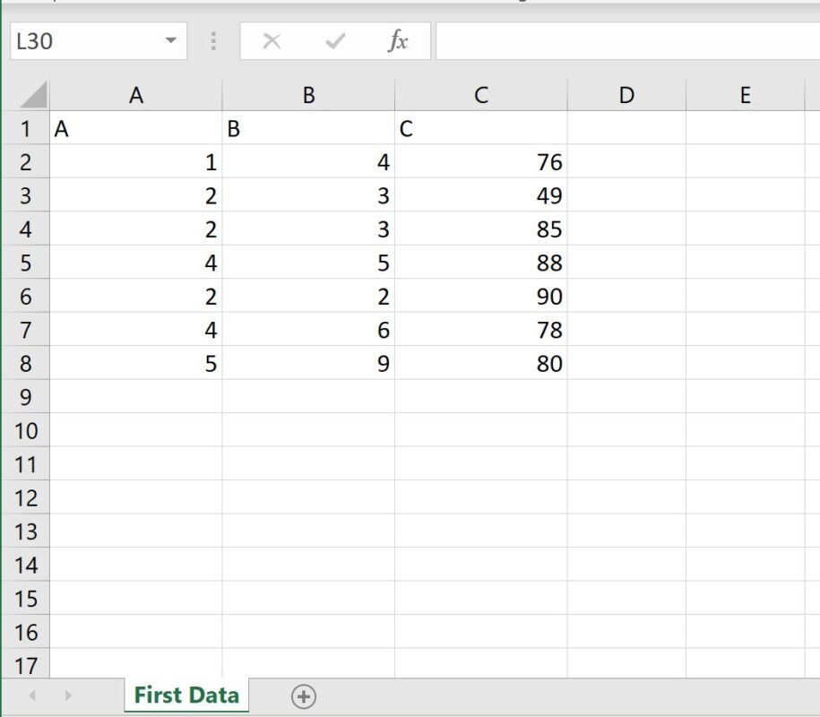Viewport: 820px width, 717px height.
Task: Select row 5 header
Action: (26, 262)
